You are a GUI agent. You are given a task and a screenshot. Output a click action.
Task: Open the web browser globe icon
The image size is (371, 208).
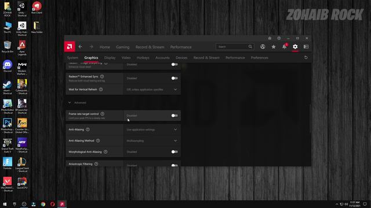(x=263, y=47)
